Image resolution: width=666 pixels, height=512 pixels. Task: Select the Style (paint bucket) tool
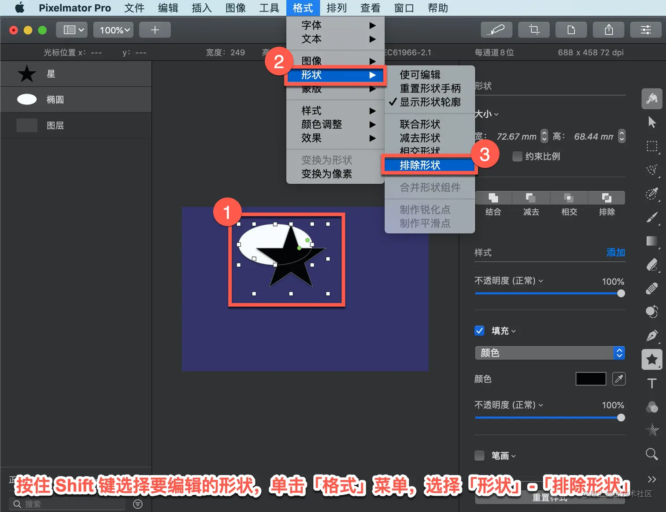click(652, 98)
